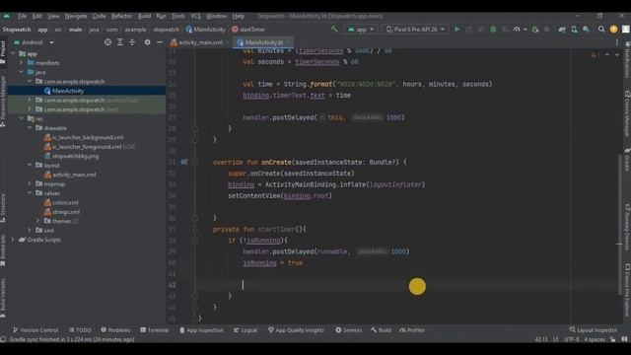Open Terminal tool window
The height and width of the screenshot is (355, 631).
pyautogui.click(x=154, y=330)
